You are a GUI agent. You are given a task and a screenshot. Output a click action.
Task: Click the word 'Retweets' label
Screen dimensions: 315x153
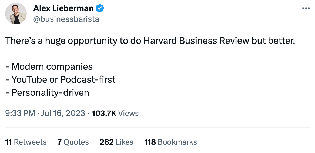coord(30,142)
